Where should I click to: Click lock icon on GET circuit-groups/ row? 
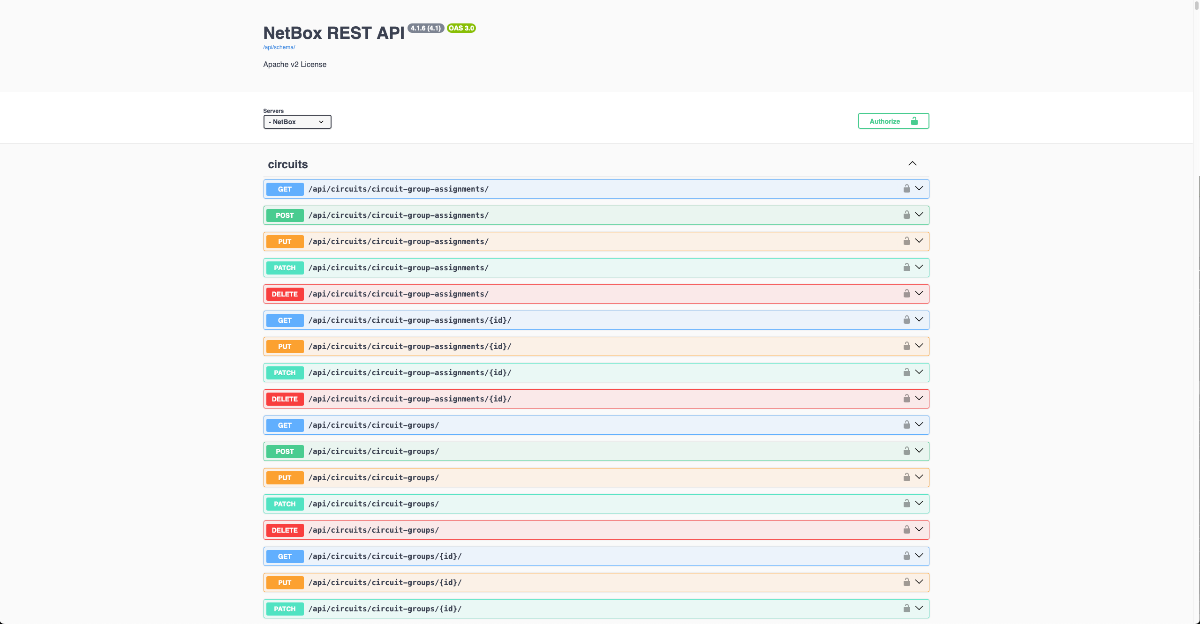tap(906, 425)
